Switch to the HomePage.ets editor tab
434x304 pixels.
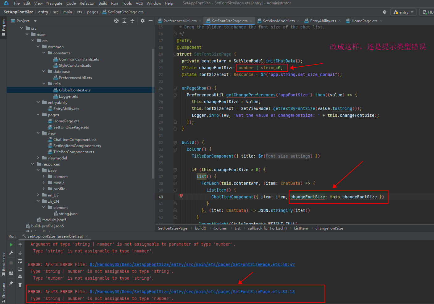[364, 21]
